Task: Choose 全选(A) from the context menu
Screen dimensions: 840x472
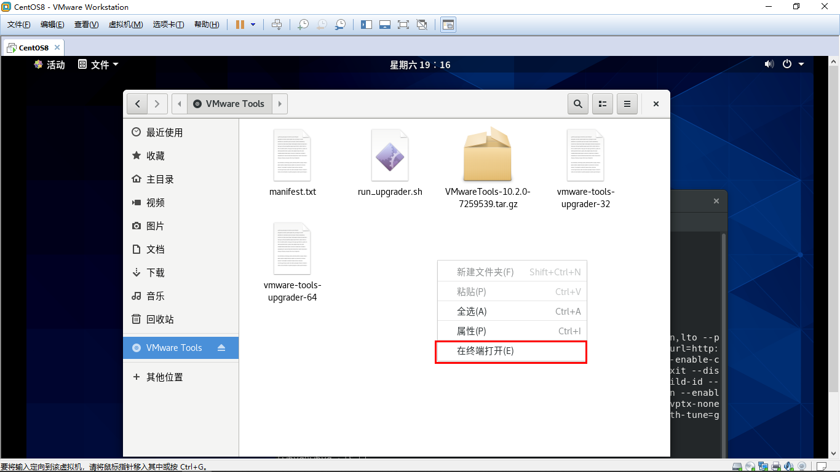Action: pyautogui.click(x=512, y=312)
